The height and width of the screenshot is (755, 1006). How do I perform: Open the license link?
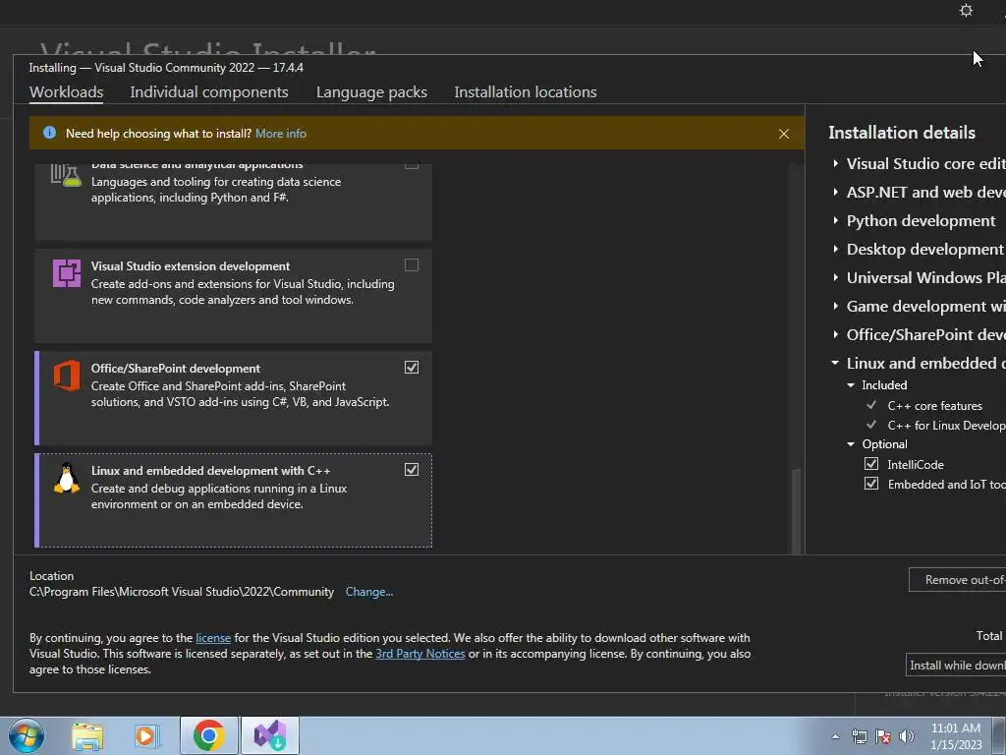(x=213, y=637)
